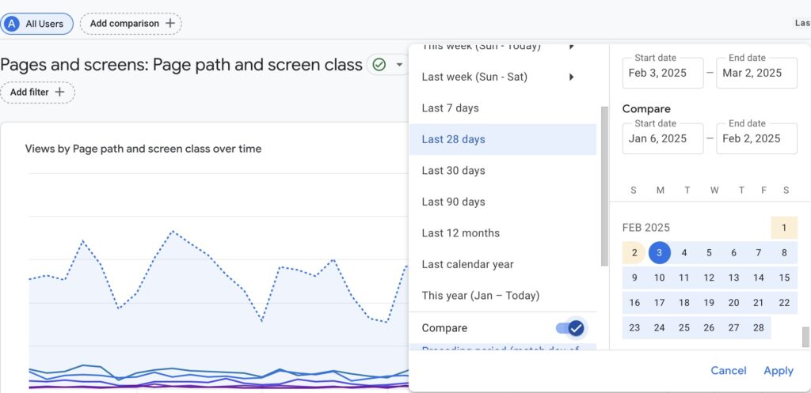The width and height of the screenshot is (811, 393).
Task: Select Last 28 days preset
Action: click(503, 139)
